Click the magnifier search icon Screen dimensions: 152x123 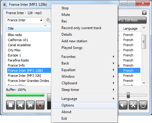49,20
